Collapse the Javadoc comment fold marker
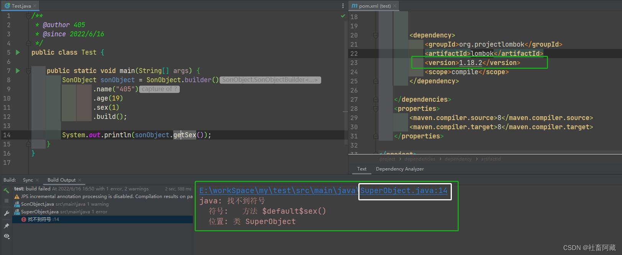The width and height of the screenshot is (622, 255). pyautogui.click(x=28, y=16)
